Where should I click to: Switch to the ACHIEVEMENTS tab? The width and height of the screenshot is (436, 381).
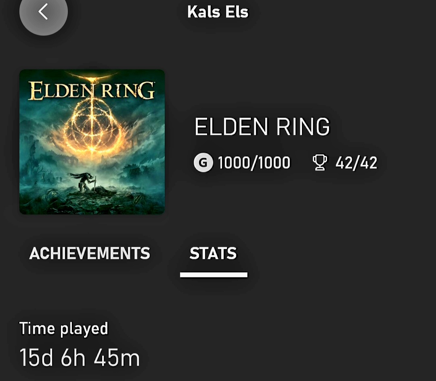pos(90,253)
